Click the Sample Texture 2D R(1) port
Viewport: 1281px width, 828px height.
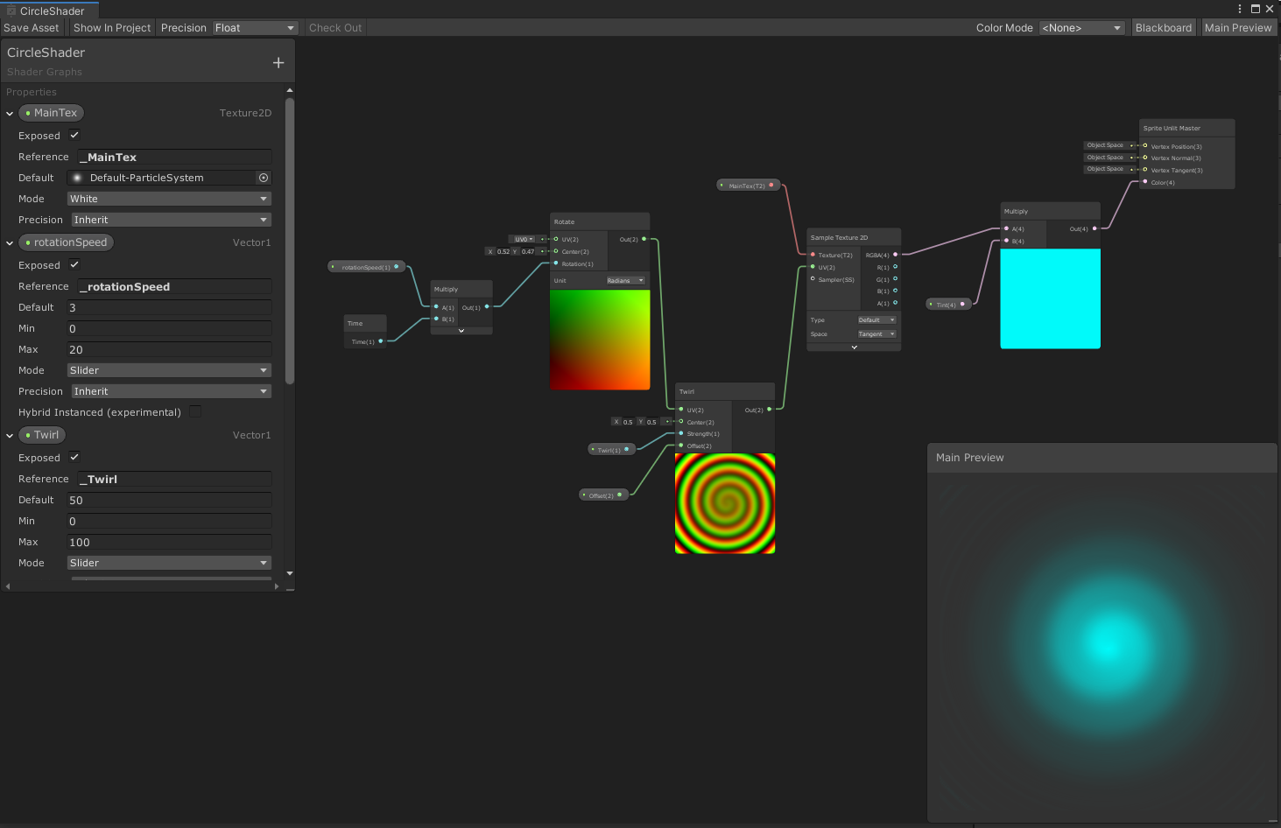895,267
